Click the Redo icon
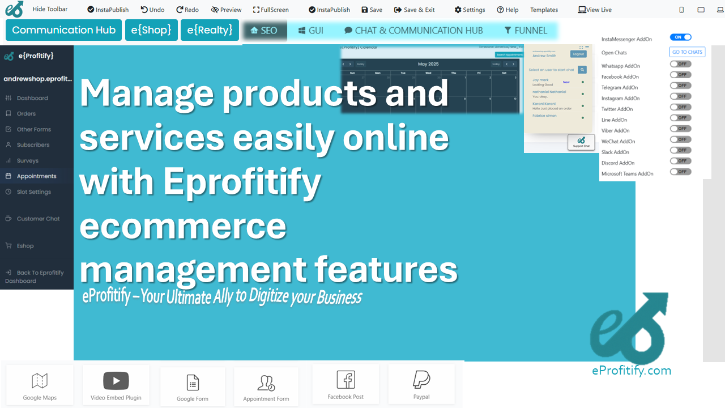The width and height of the screenshot is (725, 408). pyautogui.click(x=180, y=10)
